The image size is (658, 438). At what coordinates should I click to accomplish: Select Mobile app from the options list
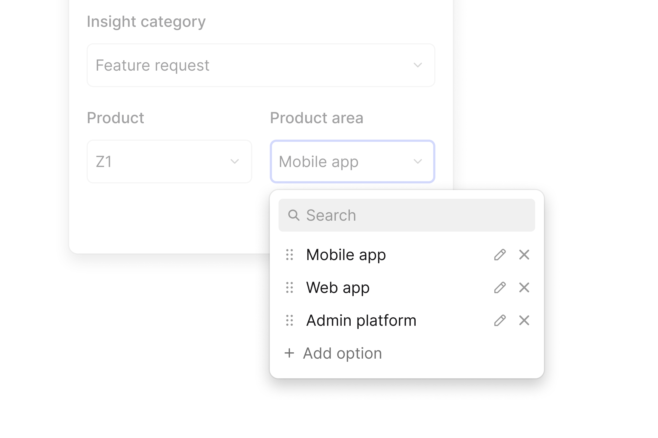(346, 255)
